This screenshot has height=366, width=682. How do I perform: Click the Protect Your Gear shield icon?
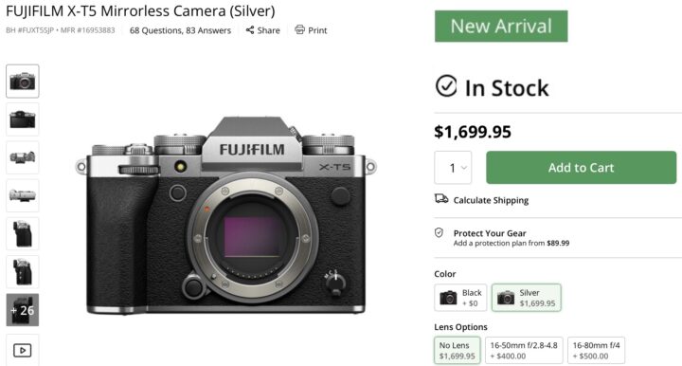pyautogui.click(x=439, y=232)
